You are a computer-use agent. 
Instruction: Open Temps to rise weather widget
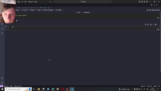[124, 89]
